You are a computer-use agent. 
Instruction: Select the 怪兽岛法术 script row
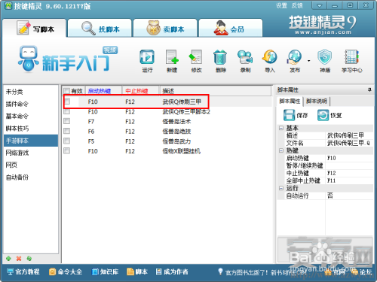coord(167,121)
